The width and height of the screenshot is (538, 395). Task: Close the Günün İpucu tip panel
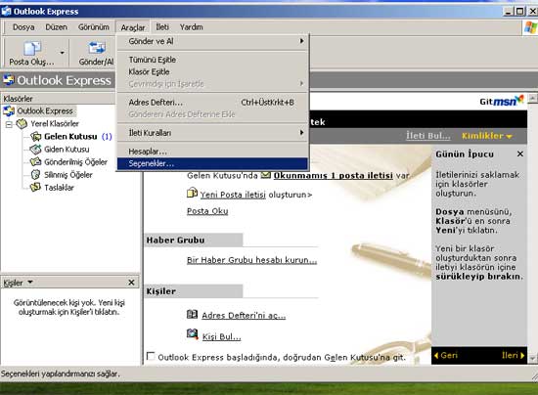coord(520,154)
